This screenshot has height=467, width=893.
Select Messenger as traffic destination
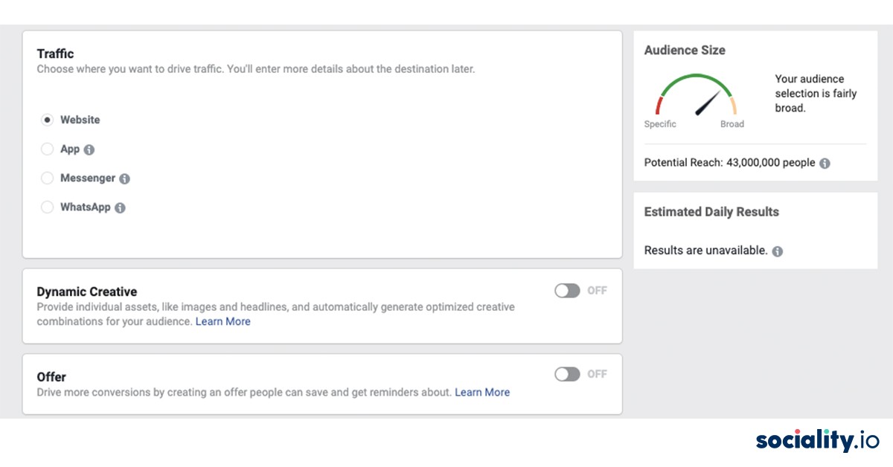pos(47,178)
